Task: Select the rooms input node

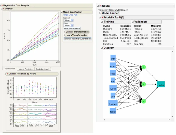Action: tap(113, 88)
